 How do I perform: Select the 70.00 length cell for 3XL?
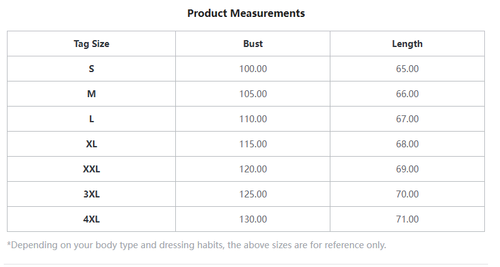point(407,194)
